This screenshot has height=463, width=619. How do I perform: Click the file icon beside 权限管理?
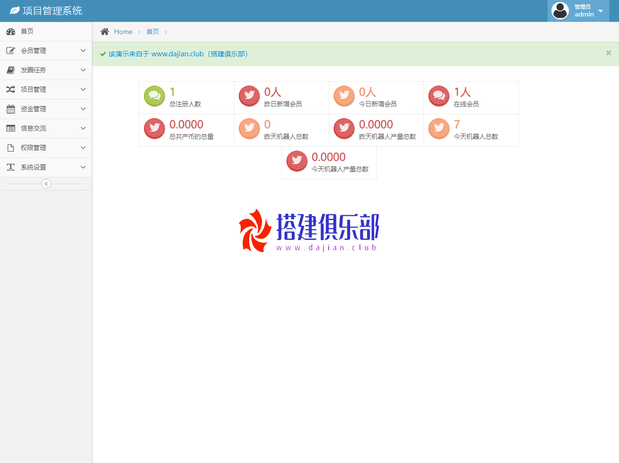11,148
